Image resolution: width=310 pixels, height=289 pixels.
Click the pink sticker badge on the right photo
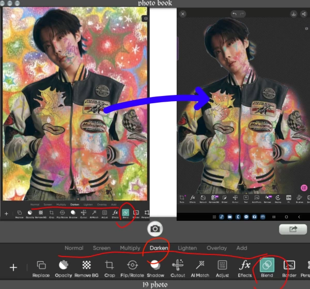click(x=304, y=188)
